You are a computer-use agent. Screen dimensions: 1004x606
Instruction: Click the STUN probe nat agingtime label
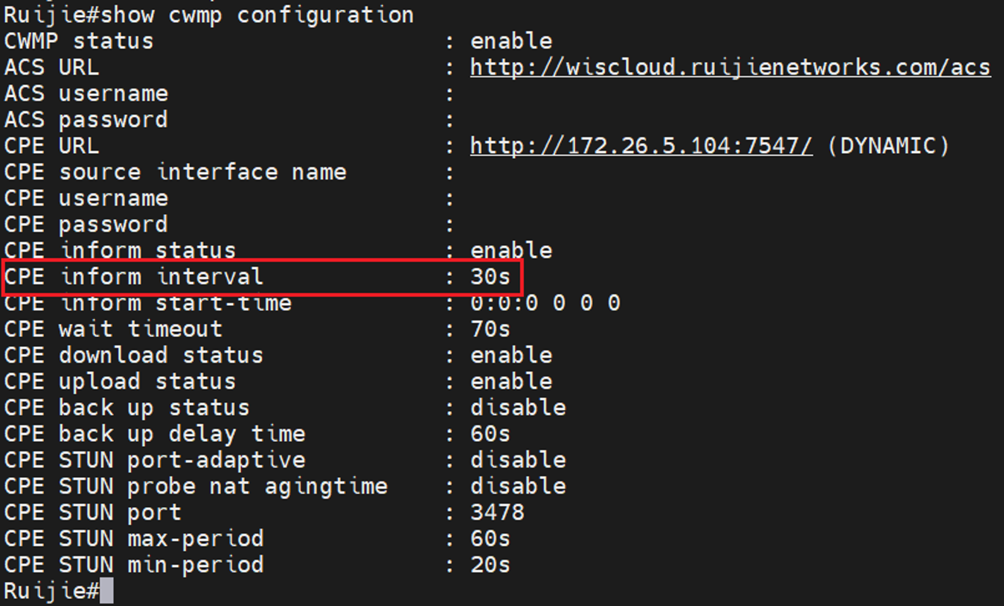[196, 486]
